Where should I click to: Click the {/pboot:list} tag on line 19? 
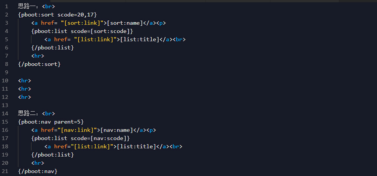pos(52,155)
